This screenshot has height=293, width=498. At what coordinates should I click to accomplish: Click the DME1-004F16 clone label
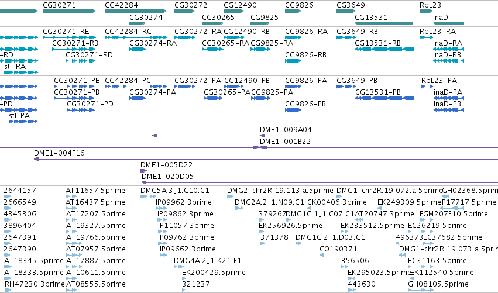pos(59,153)
